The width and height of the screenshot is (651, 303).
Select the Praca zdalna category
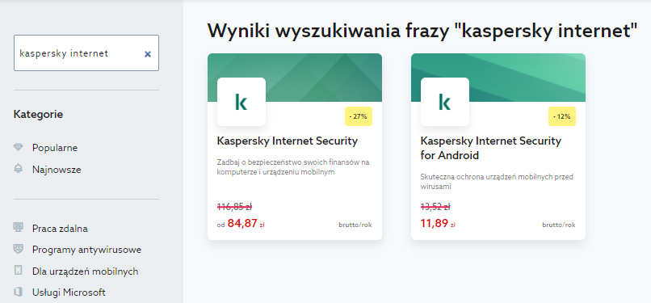pos(60,229)
